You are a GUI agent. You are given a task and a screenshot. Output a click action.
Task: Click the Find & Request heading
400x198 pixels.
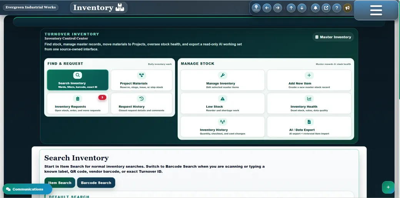(x=65, y=64)
